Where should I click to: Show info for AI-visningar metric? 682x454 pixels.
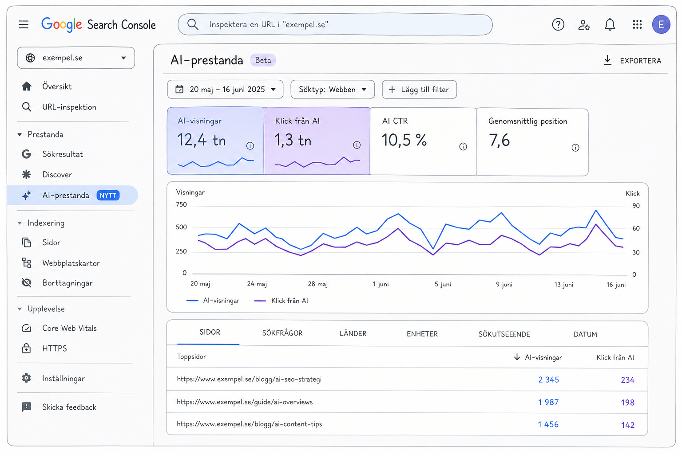coord(250,145)
